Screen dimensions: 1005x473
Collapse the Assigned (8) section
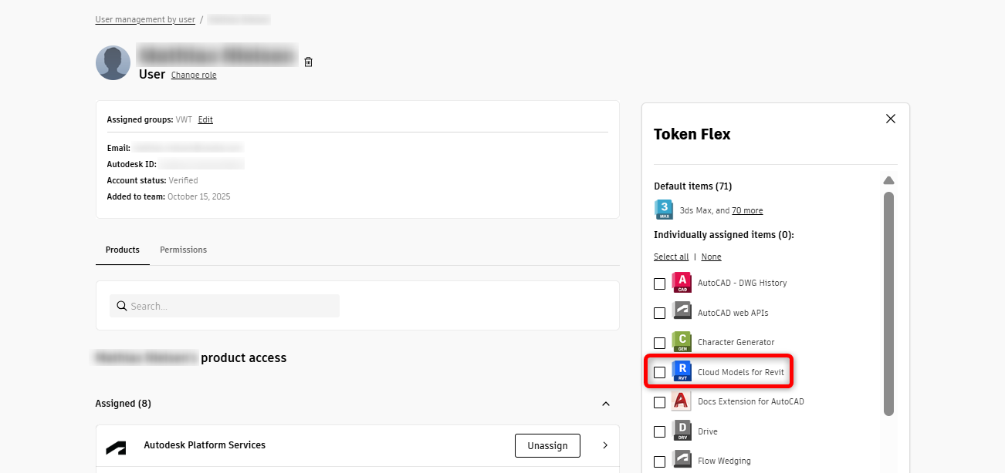tap(606, 404)
